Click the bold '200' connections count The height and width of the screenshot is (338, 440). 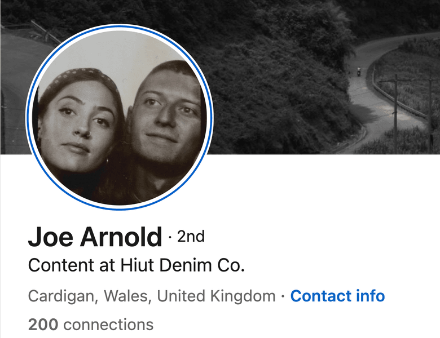click(43, 324)
